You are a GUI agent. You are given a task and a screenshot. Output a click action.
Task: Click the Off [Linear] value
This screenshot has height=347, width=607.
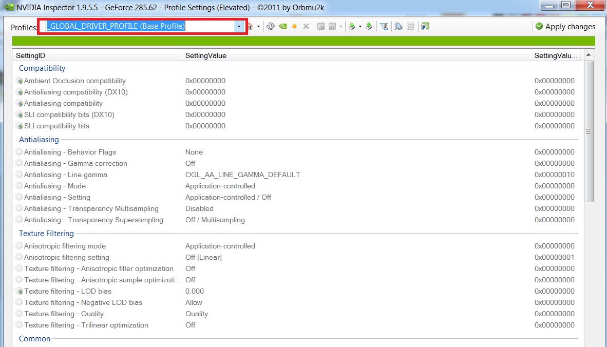coord(203,257)
